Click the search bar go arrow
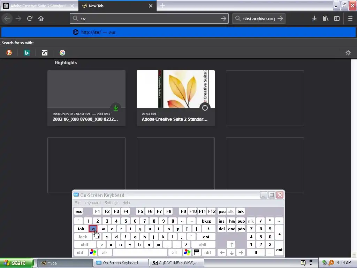Viewport: 357px width, 268px height. (280, 18)
